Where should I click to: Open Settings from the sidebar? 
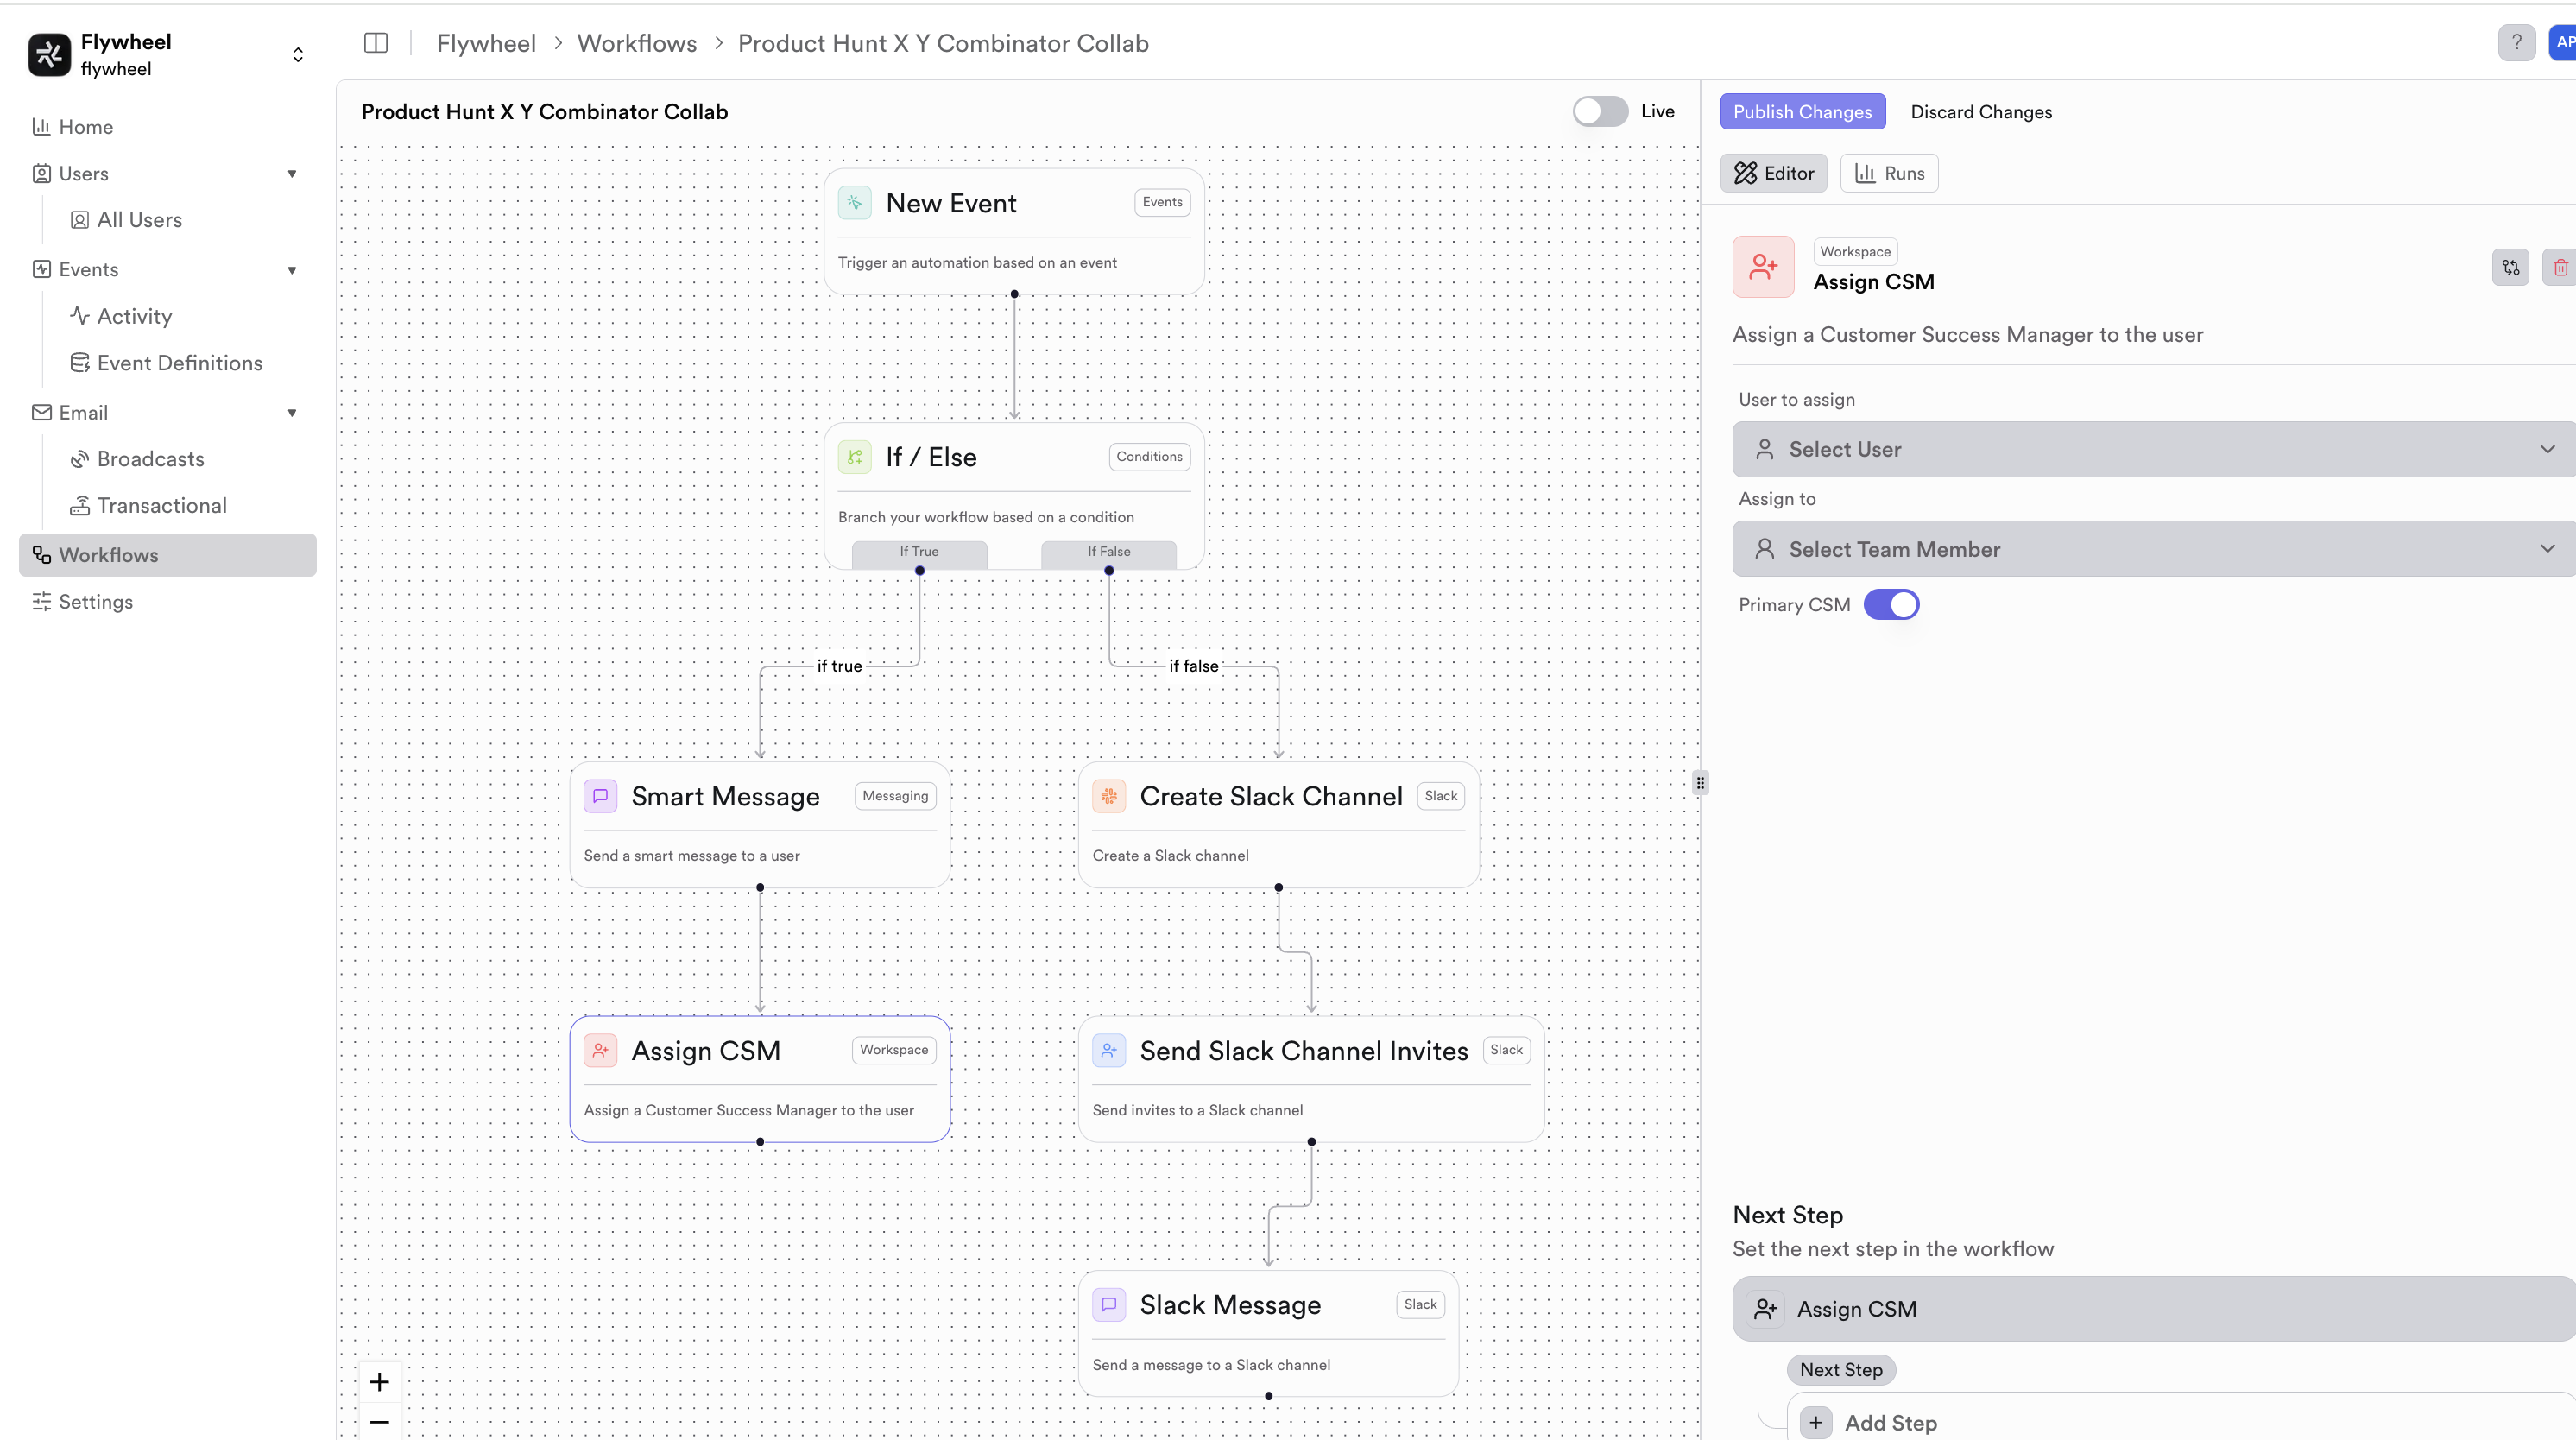[95, 601]
